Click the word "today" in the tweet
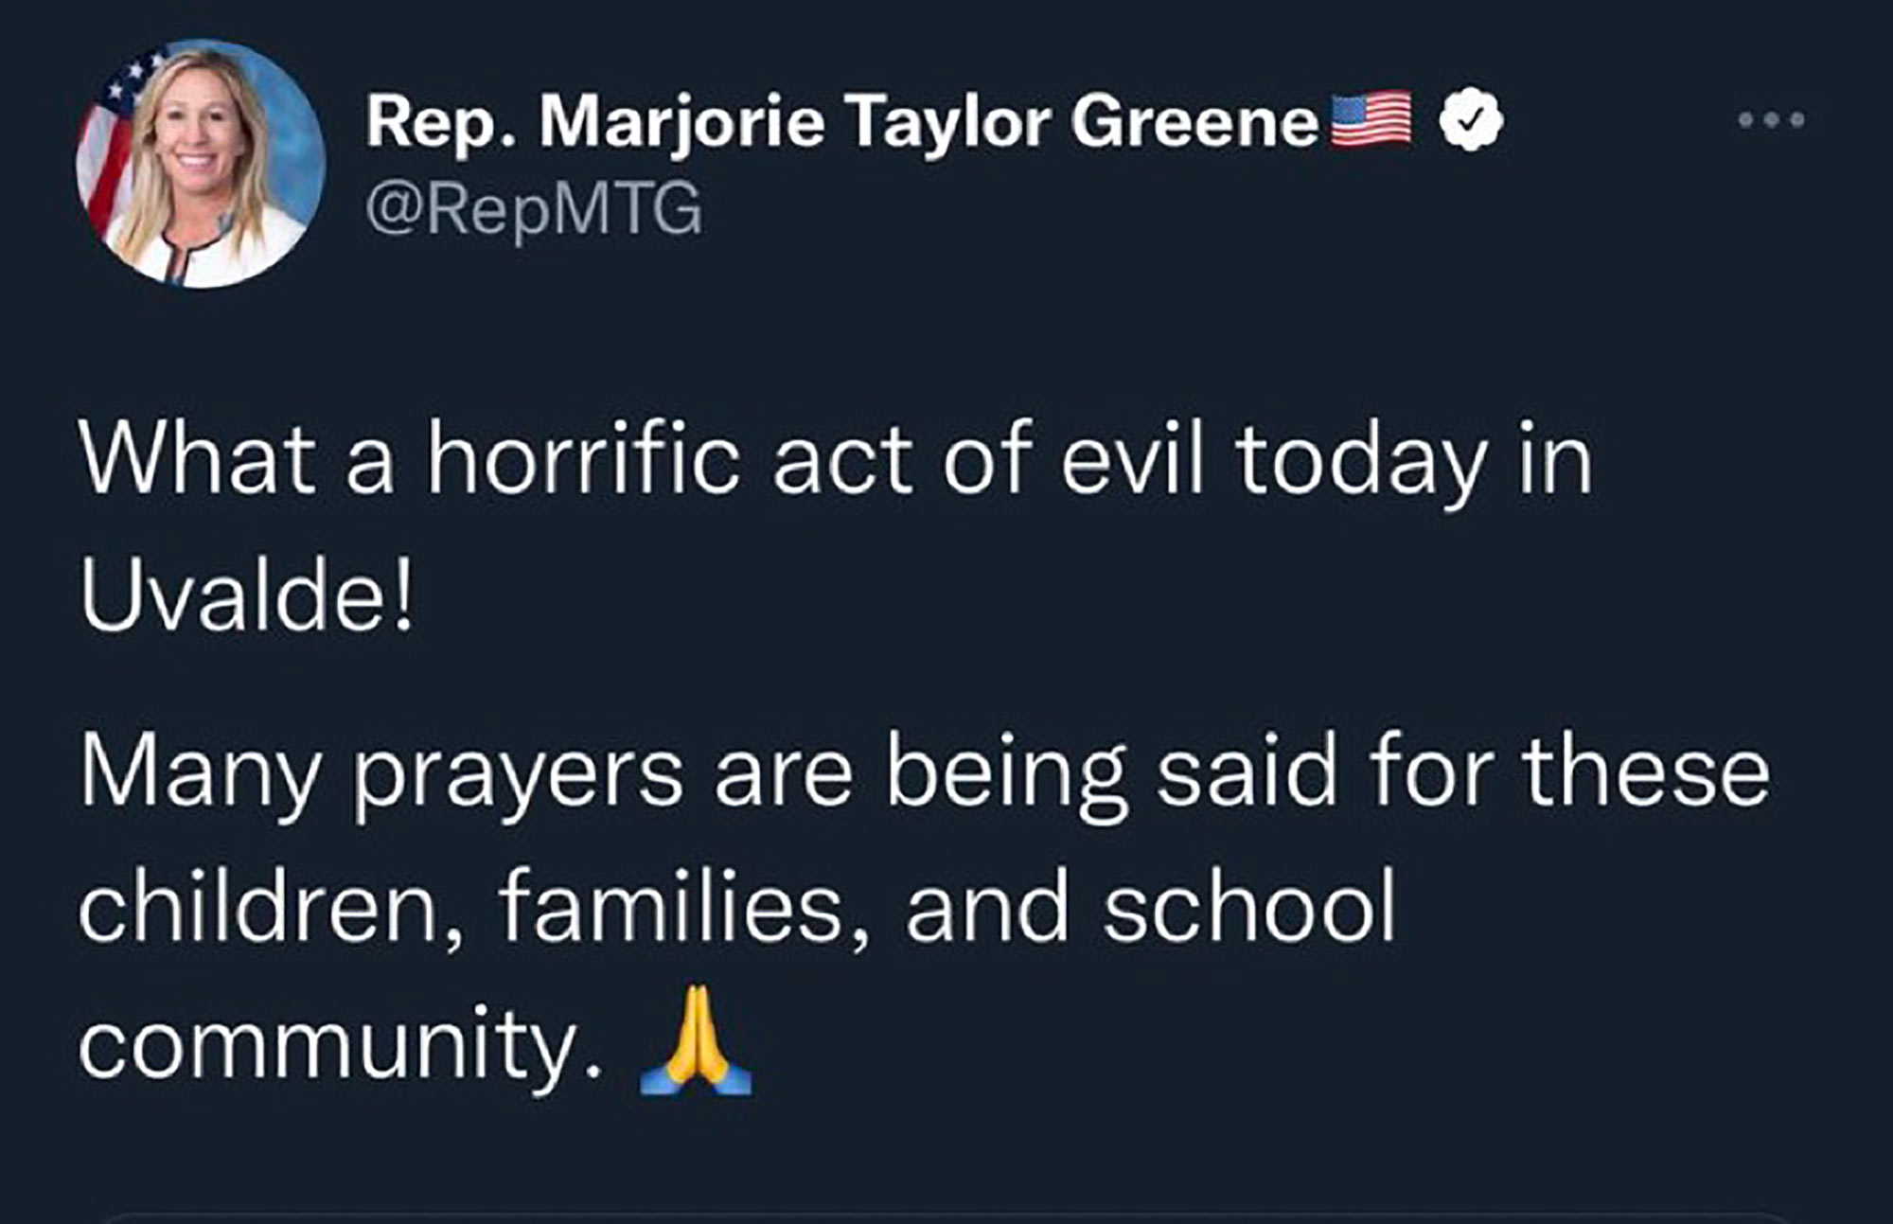 click(1361, 461)
